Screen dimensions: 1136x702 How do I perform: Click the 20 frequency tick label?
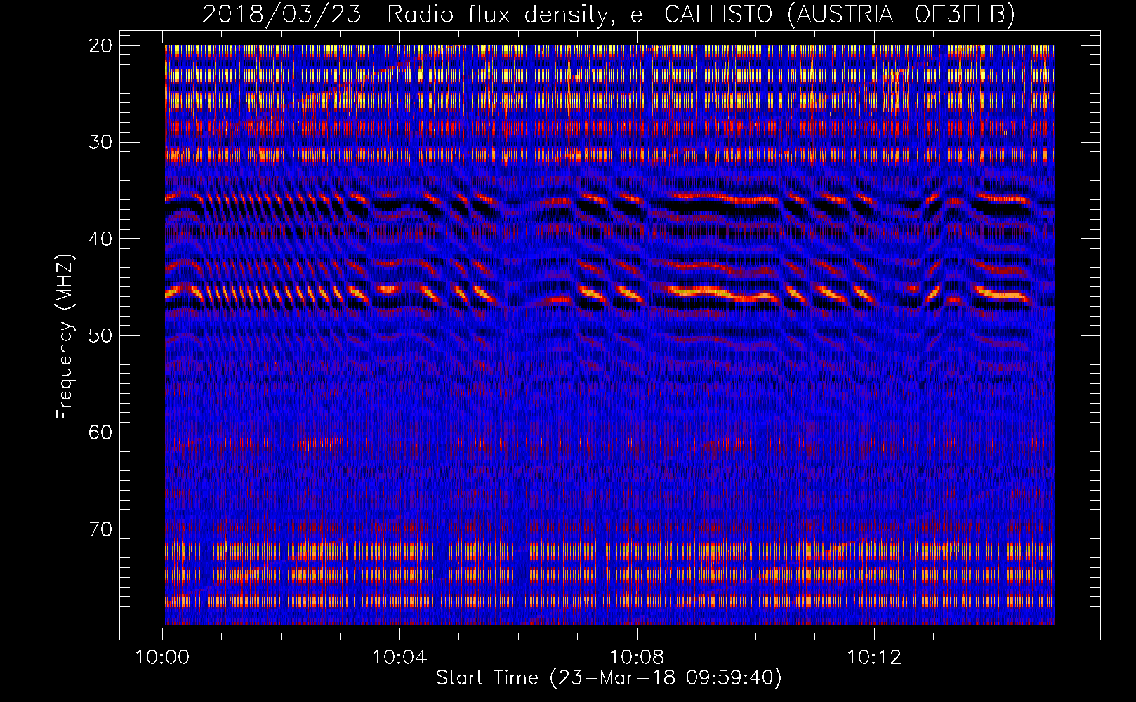coord(100,46)
